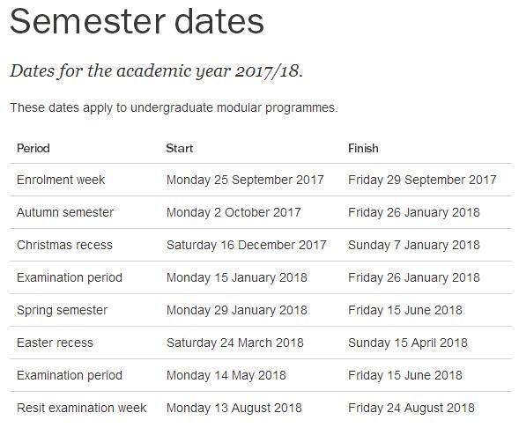Click the Easter recess row label
The height and width of the screenshot is (435, 519).
point(55,343)
